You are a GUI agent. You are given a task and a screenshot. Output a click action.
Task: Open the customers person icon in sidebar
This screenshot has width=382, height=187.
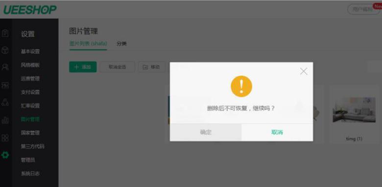tap(5, 67)
